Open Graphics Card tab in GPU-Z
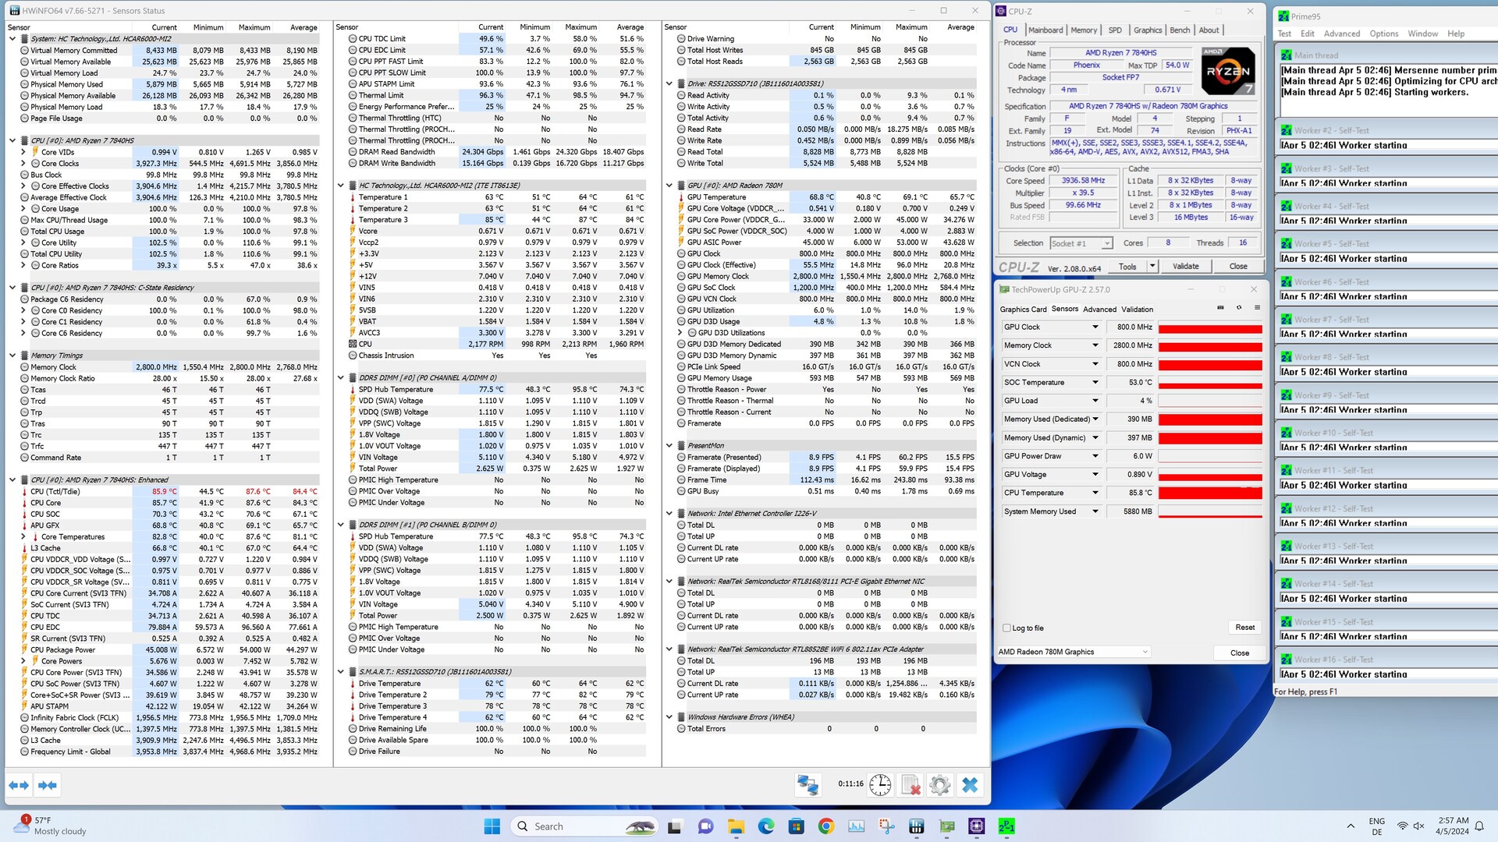Image resolution: width=1498 pixels, height=842 pixels. [x=1023, y=309]
